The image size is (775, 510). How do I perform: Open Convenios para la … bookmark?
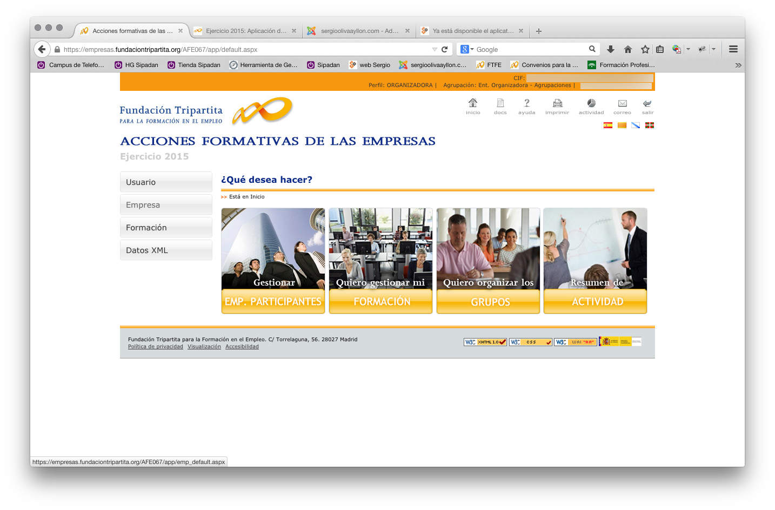click(544, 65)
